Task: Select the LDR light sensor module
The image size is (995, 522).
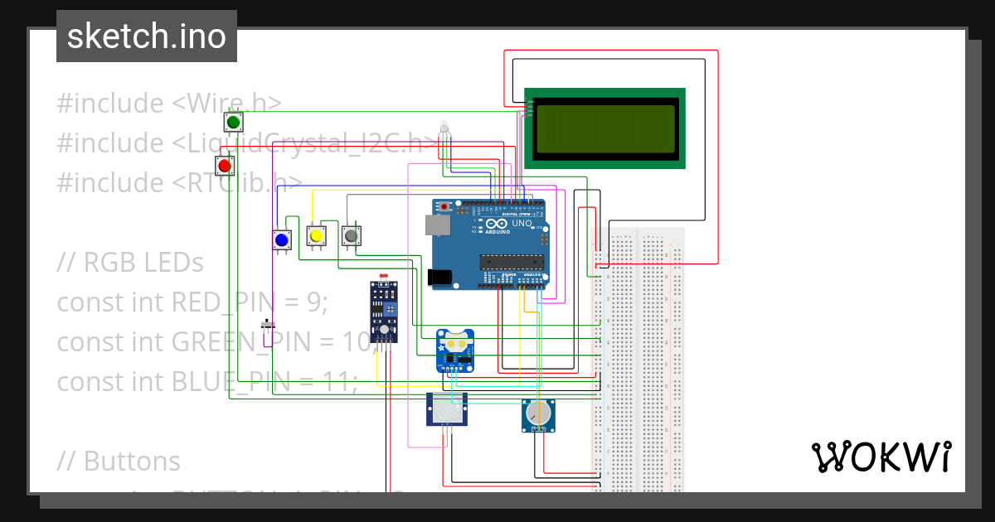Action: [383, 311]
